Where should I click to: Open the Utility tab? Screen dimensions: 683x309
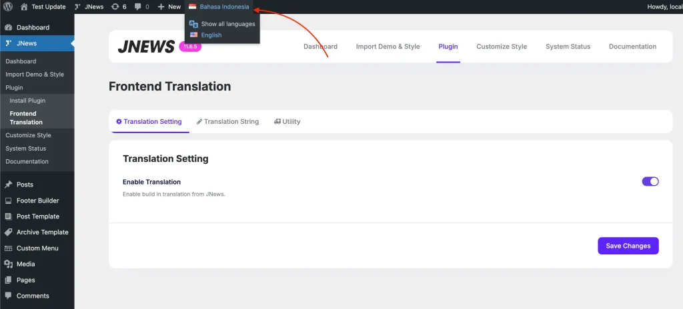click(x=287, y=122)
